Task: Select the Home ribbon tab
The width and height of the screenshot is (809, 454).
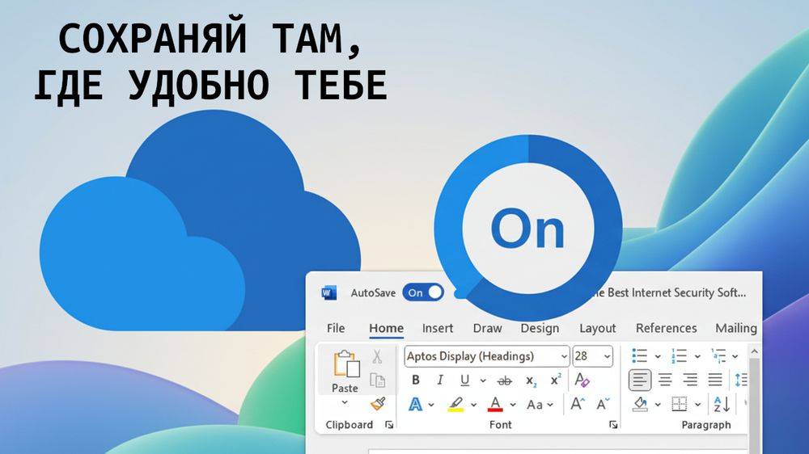Action: click(386, 328)
